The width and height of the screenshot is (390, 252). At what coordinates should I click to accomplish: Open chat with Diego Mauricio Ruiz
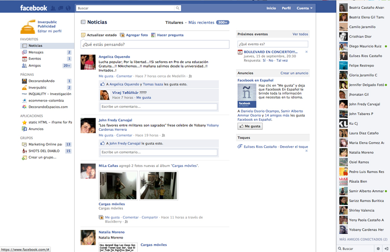[x=363, y=46]
